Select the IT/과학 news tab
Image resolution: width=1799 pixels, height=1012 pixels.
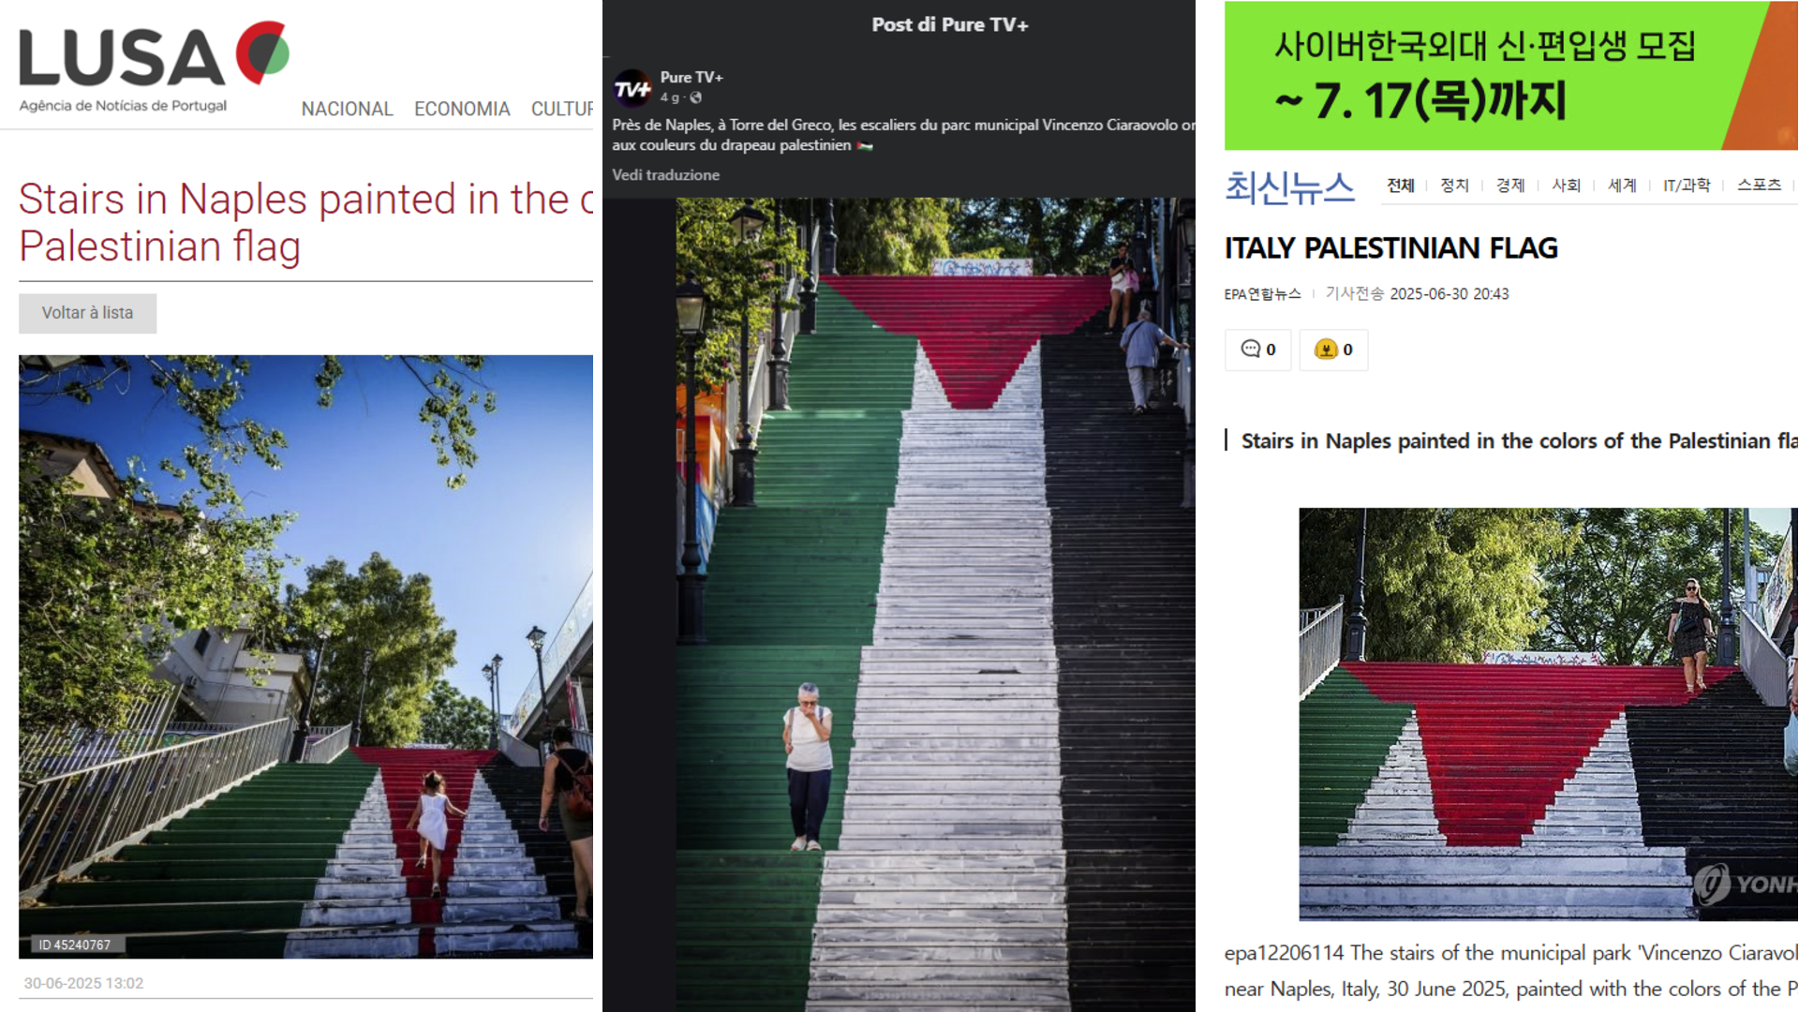(1686, 186)
